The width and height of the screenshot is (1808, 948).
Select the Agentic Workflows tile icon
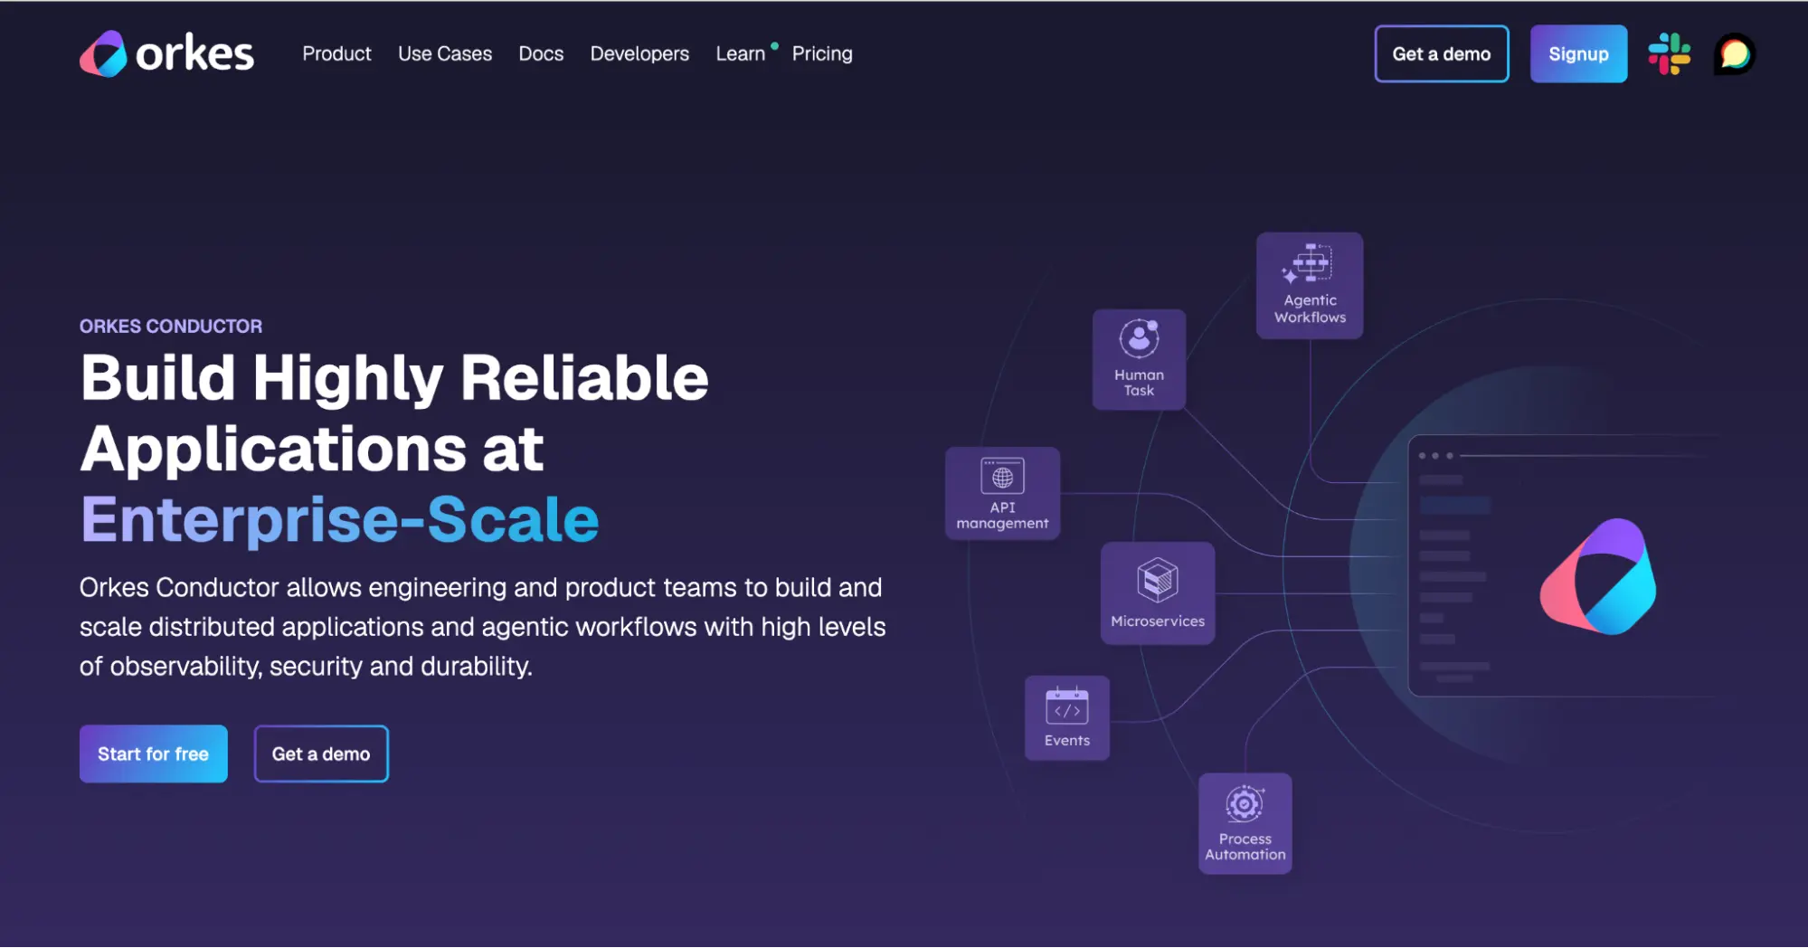click(x=1309, y=263)
